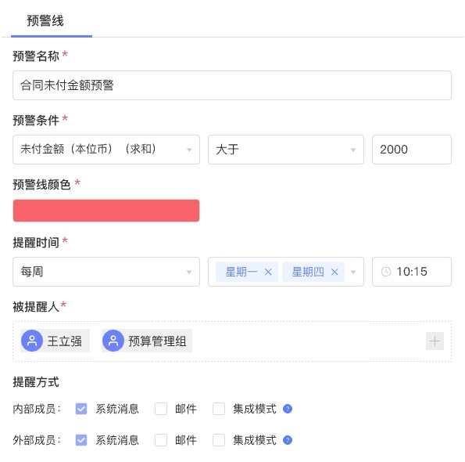This screenshot has width=465, height=462.
Task: Select the 王立强 recipient chip
Action: (55, 341)
